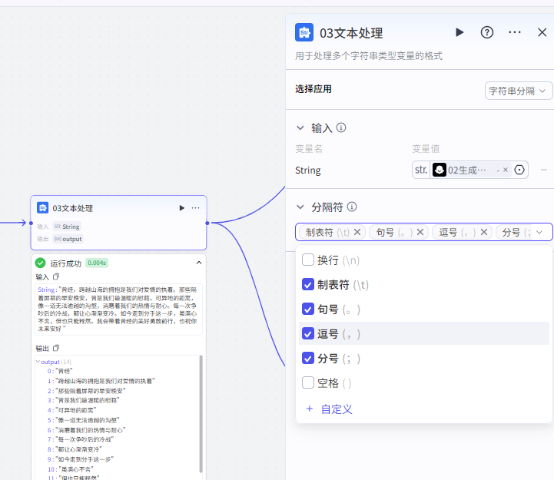This screenshot has height=480, width=554.
Task: Click the node's left input connection port
Action: 31,223
